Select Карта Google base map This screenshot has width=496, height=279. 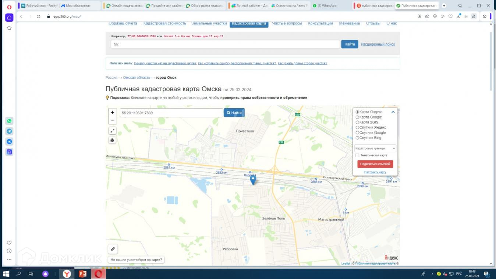pos(369,117)
